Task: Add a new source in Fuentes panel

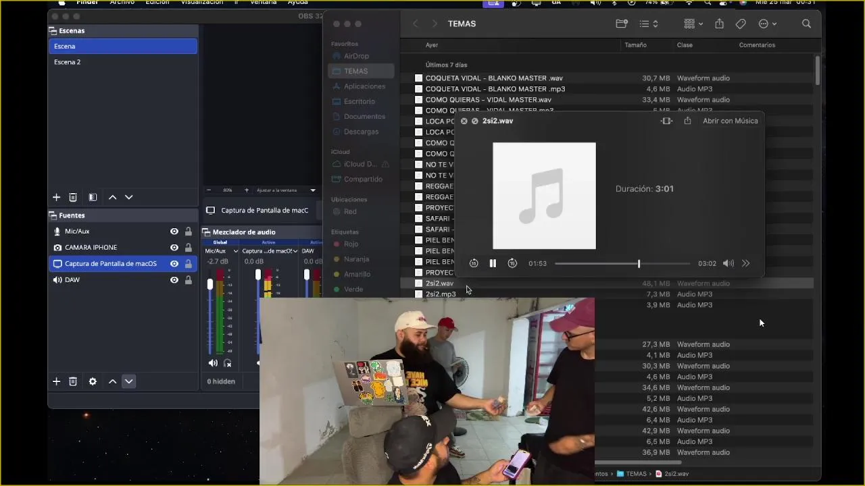Action: point(56,381)
